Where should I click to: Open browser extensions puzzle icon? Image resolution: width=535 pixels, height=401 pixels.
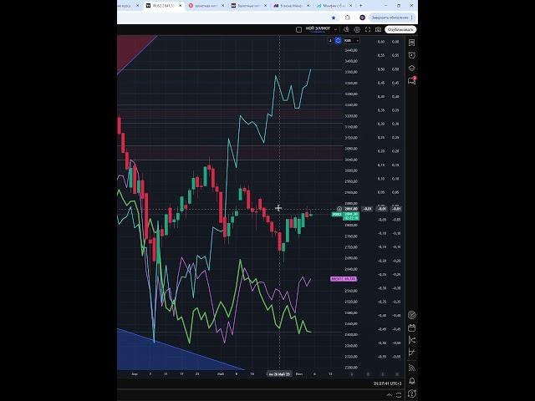pyautogui.click(x=348, y=18)
